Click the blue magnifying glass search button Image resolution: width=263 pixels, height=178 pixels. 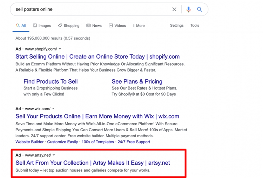pos(200,9)
